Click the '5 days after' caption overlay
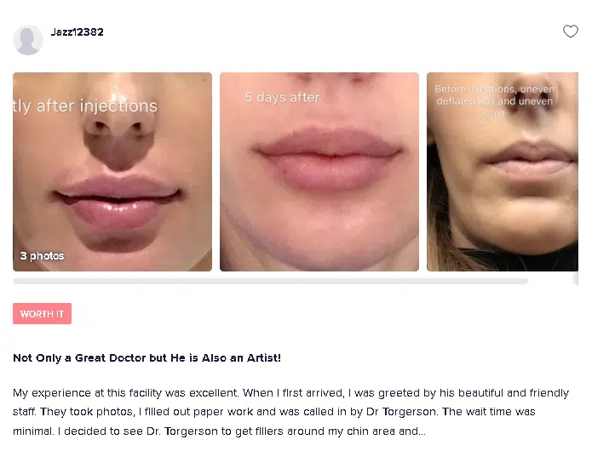 tap(282, 97)
